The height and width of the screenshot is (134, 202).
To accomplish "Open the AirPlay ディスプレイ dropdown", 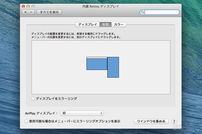I will 82,113.
